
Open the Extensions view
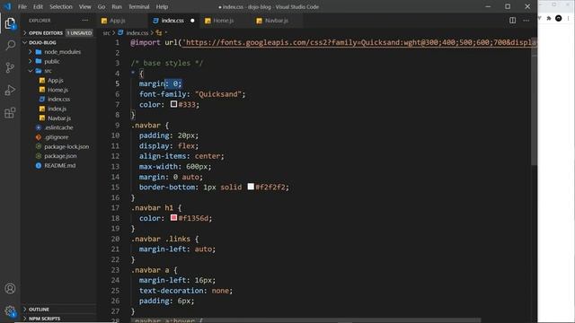click(x=10, y=112)
